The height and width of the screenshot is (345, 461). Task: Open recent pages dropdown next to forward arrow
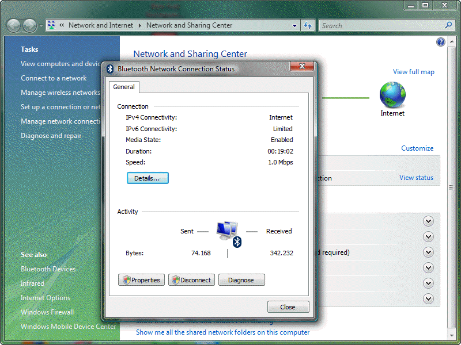tap(41, 26)
